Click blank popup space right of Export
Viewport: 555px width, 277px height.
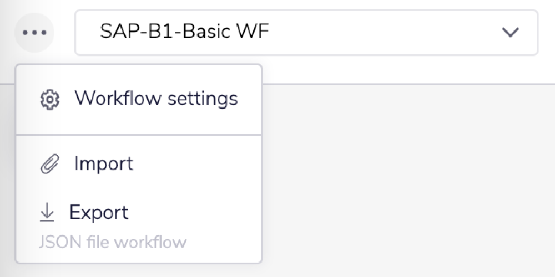(200, 213)
